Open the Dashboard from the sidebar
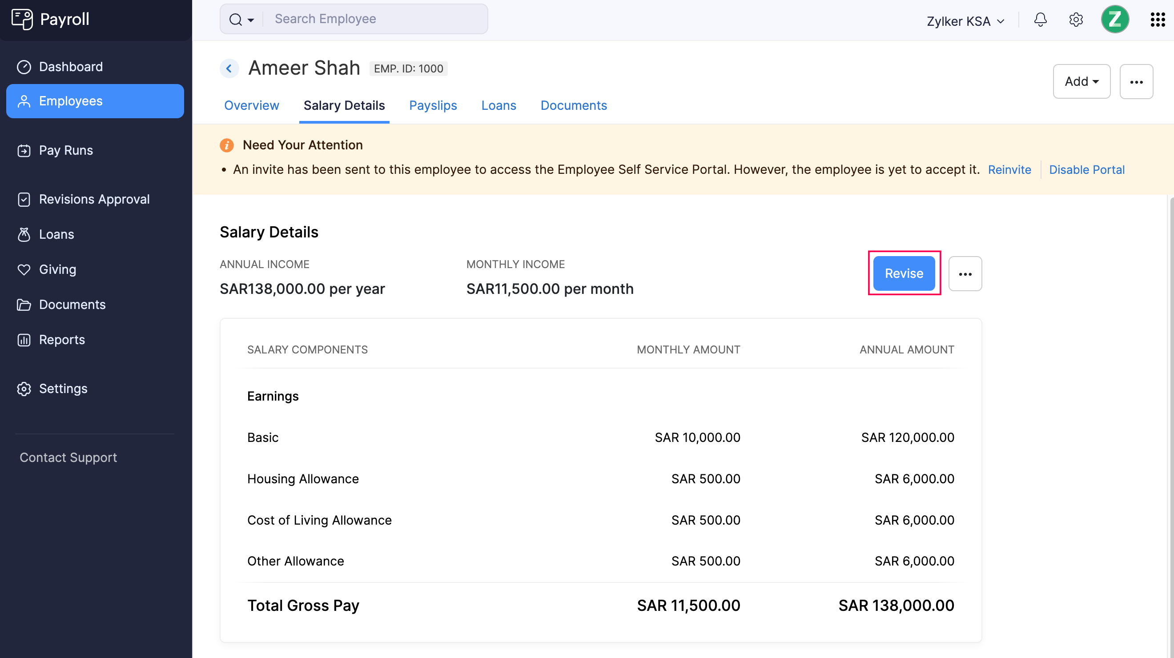 tap(71, 67)
